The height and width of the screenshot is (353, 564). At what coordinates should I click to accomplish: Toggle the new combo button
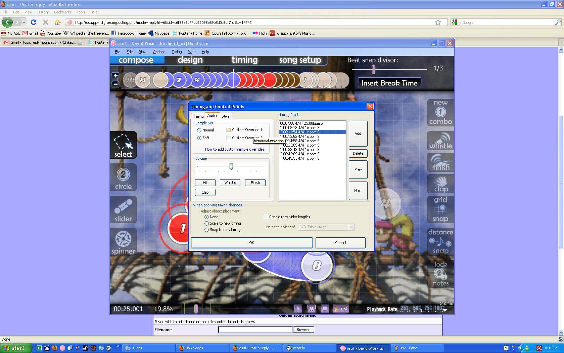click(440, 113)
